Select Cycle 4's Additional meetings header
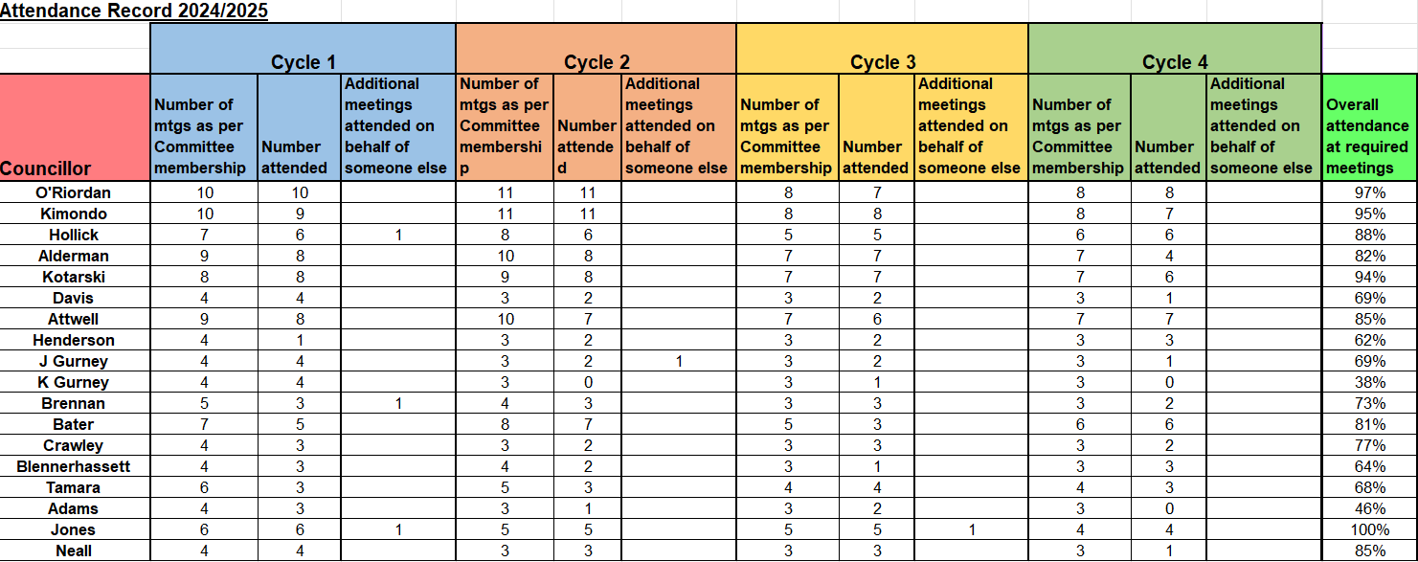 coord(1262,126)
